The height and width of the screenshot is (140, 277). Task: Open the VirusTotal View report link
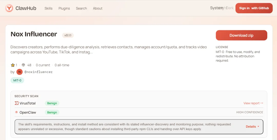253,103
